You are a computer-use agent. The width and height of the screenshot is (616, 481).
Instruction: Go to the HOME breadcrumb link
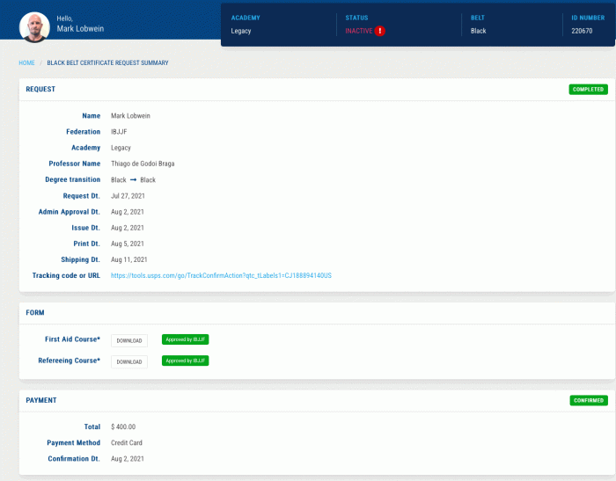click(26, 62)
